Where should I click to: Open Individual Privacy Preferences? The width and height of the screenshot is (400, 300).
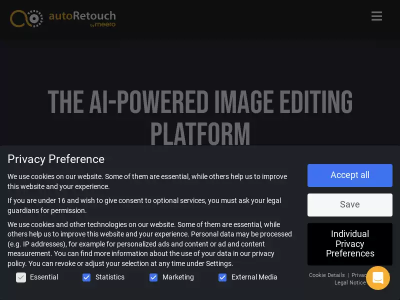[349, 244]
